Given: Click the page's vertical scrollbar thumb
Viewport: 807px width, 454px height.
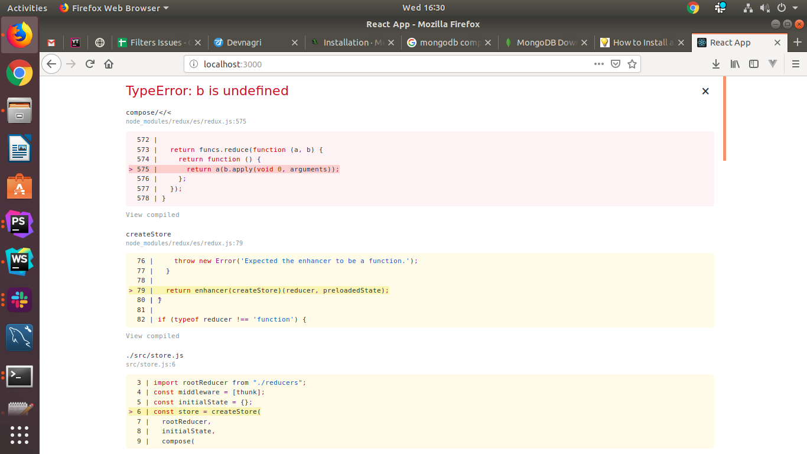Looking at the screenshot, I should click(x=724, y=118).
